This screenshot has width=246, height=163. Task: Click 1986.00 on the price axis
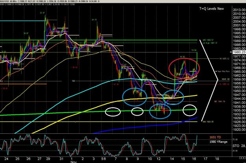[x=239, y=45]
